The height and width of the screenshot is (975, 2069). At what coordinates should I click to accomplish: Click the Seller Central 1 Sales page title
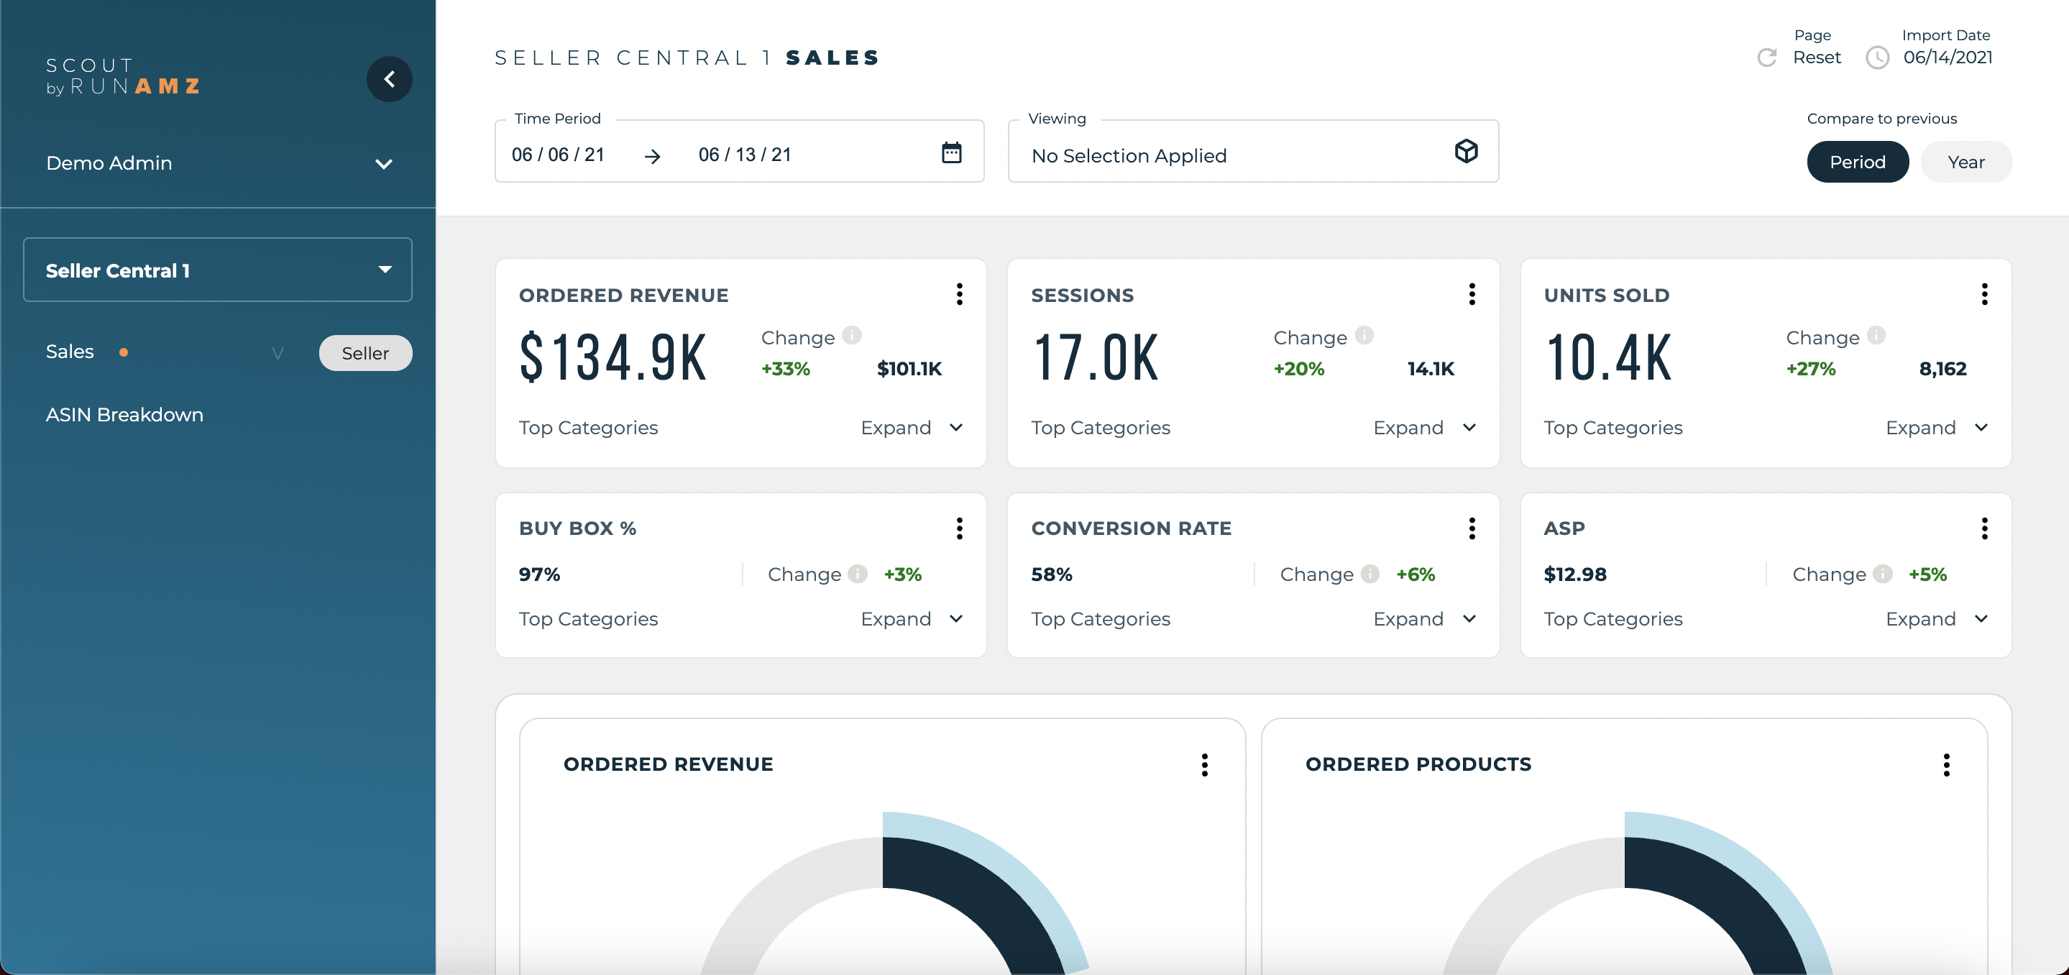click(x=687, y=58)
